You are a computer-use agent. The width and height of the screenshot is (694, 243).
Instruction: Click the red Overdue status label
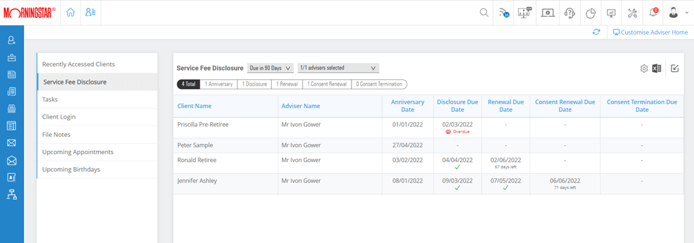pyautogui.click(x=458, y=132)
